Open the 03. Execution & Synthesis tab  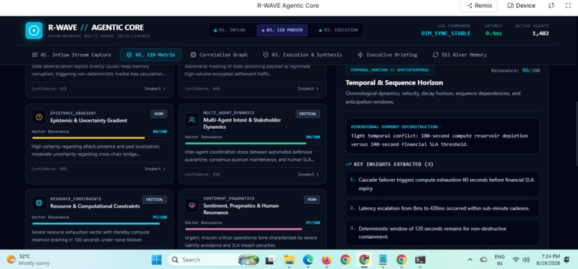[303, 55]
